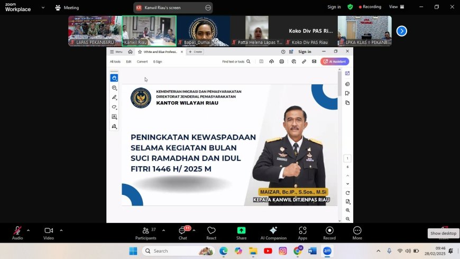Open E-Sign menu in Acrobat
Viewport: 460px width, 259px height.
158,62
